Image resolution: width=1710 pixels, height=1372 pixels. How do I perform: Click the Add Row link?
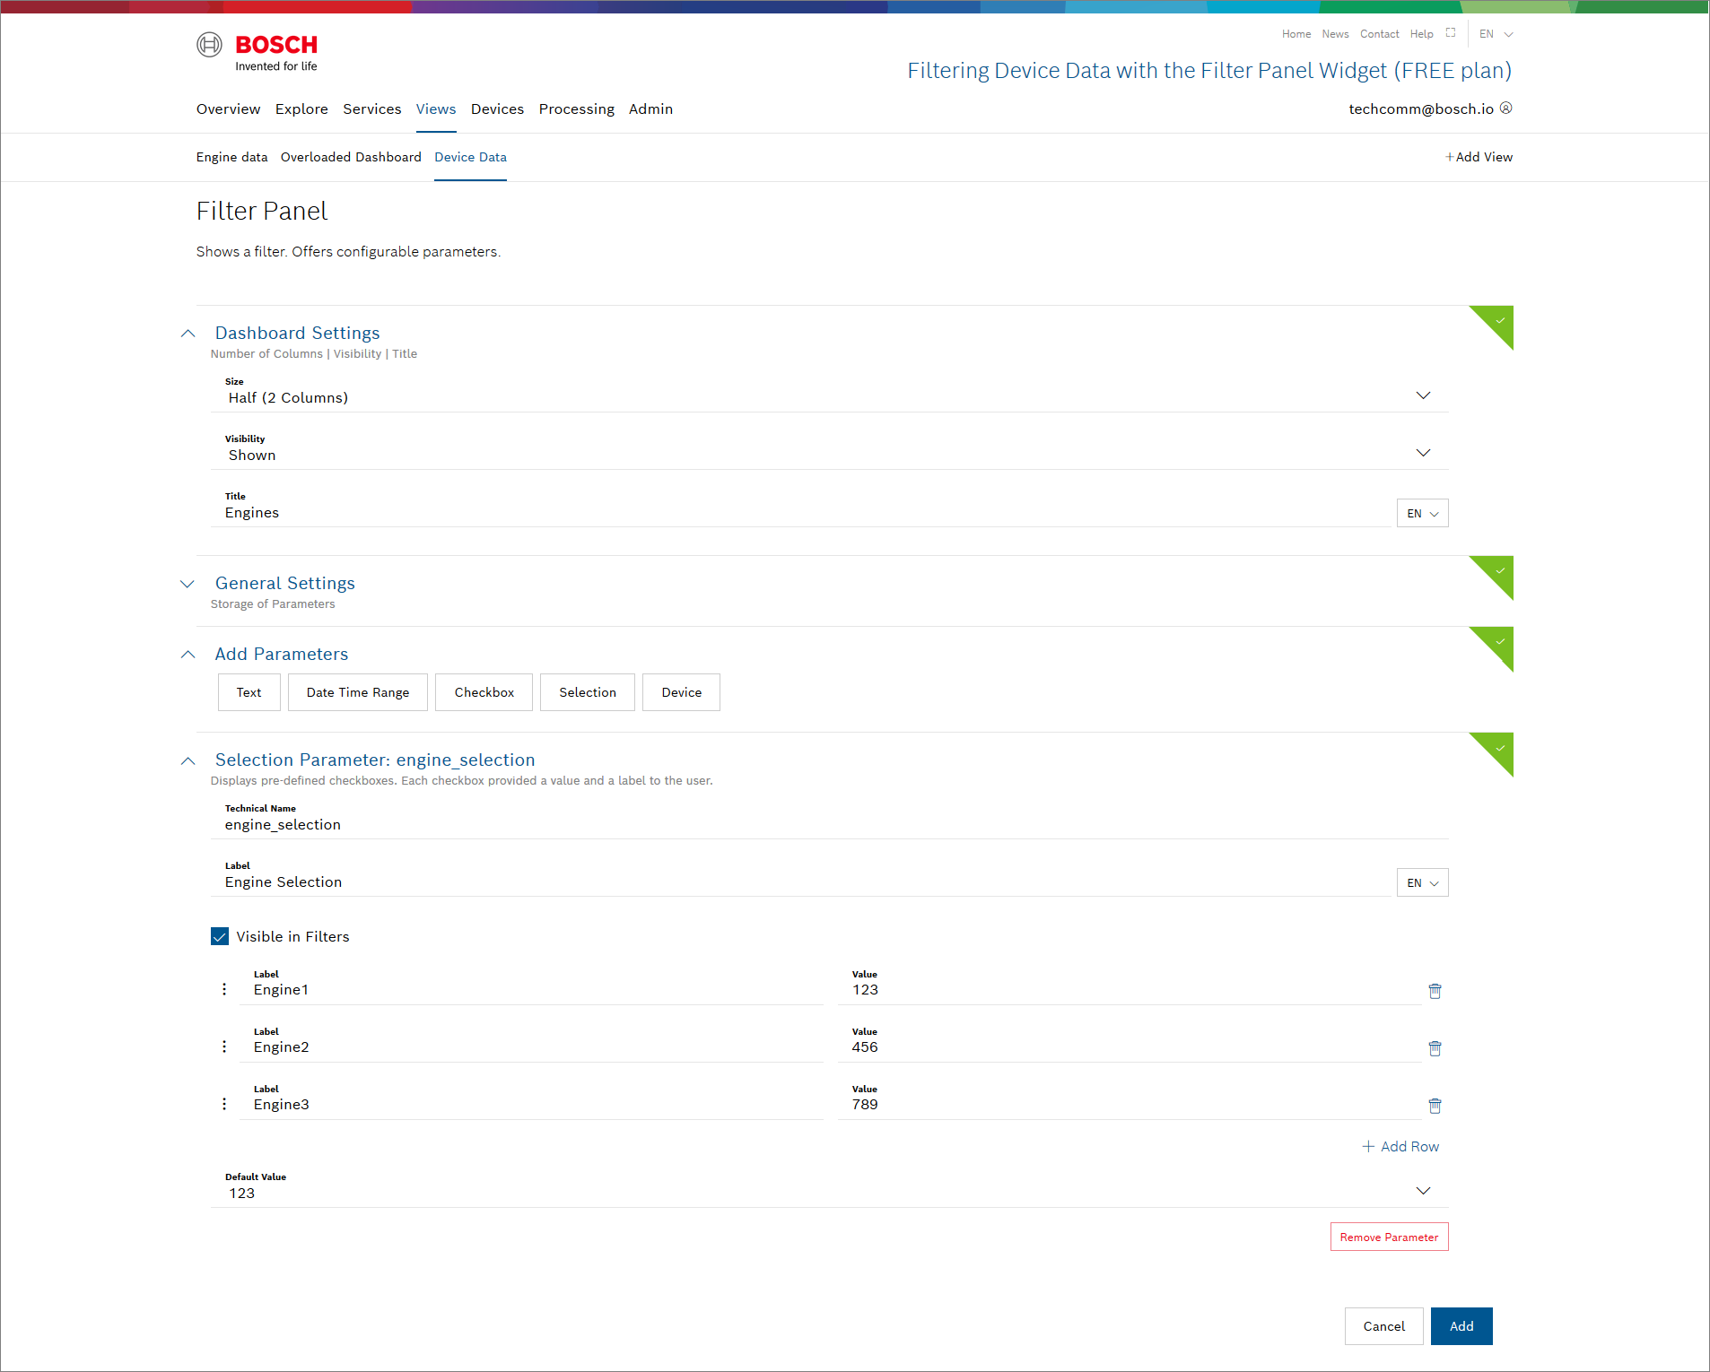pos(1400,1147)
